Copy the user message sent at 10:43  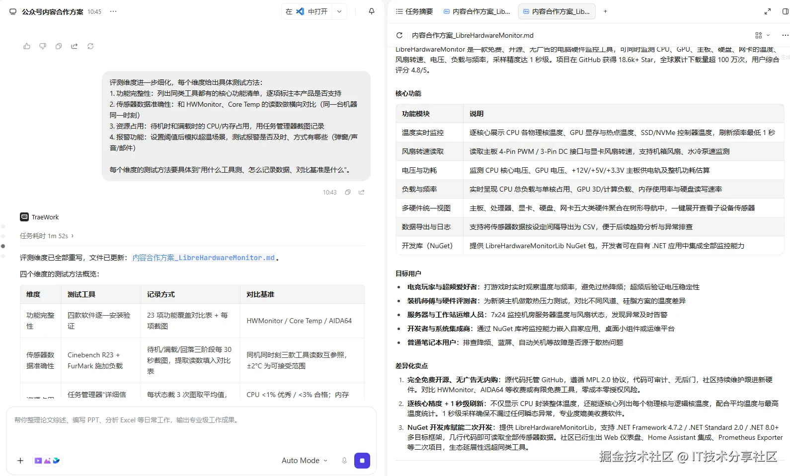[348, 192]
